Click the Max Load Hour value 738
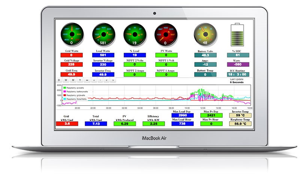307x190 pixels. pyautogui.click(x=182, y=124)
